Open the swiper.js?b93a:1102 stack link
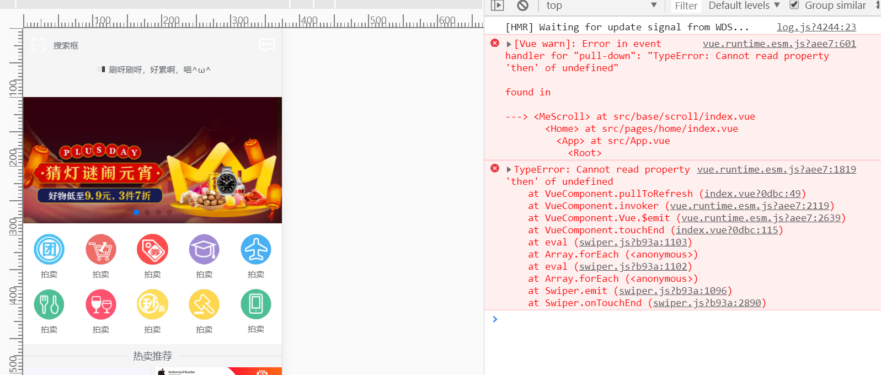 coord(633,266)
